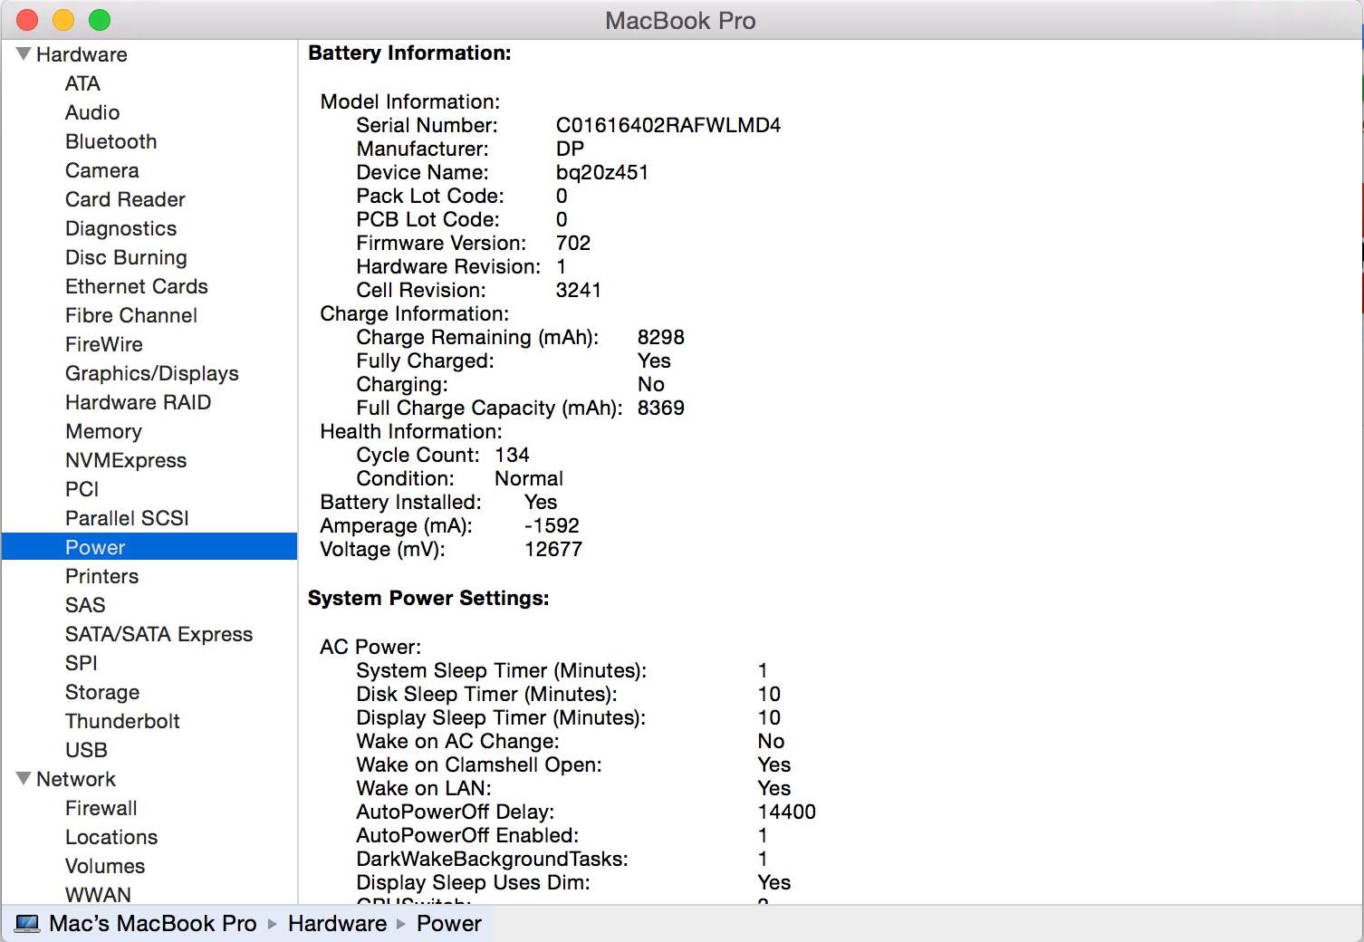
Task: Click Hardware breadcrumb in path bar
Action: tap(337, 924)
